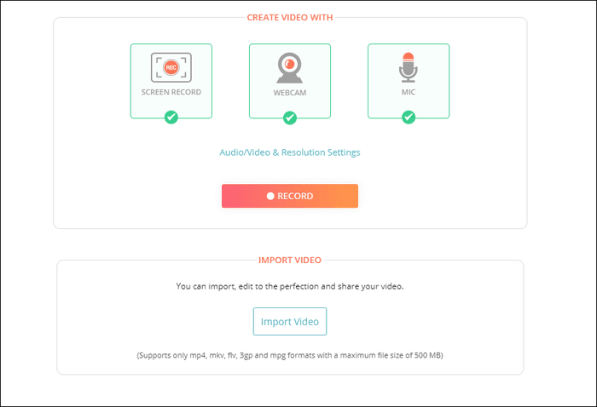This screenshot has height=407, width=597.
Task: Click the webcam camera icon
Action: tap(289, 67)
